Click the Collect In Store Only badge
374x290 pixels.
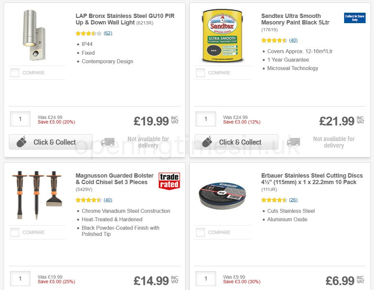click(x=354, y=18)
